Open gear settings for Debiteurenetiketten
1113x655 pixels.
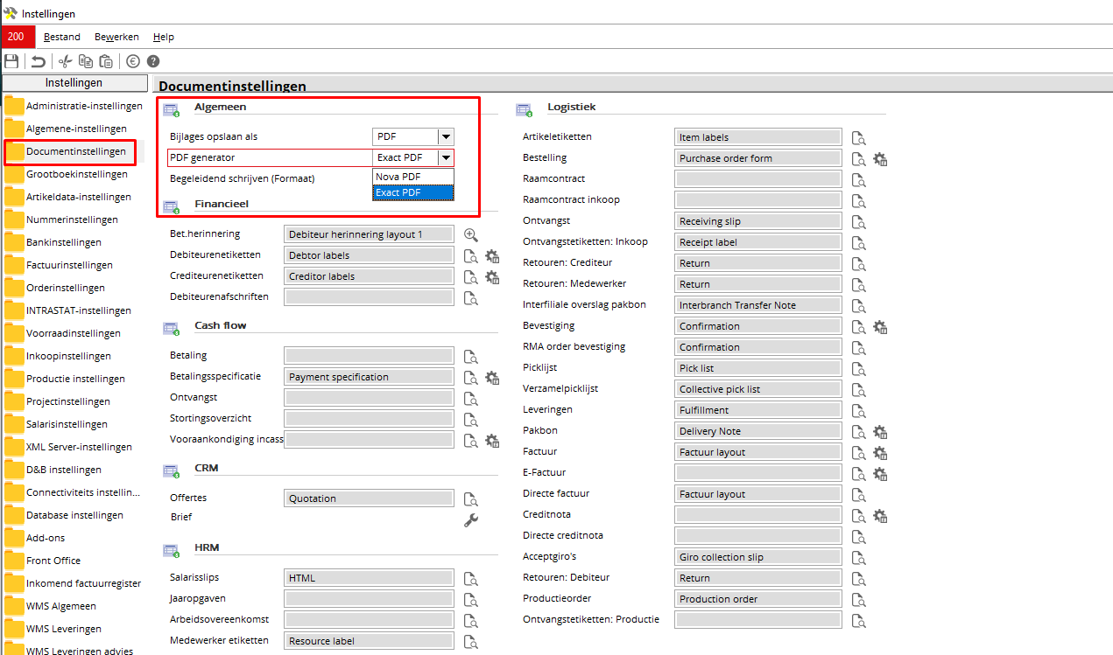click(492, 255)
